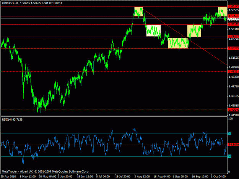The image size is (239, 179).
Task: Click the 5 May 12:00 date label
Action: tap(28, 177)
